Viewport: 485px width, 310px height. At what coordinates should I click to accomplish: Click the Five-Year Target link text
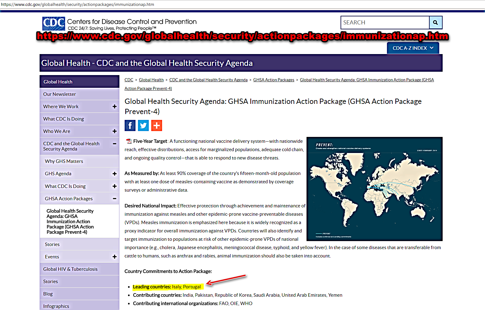(150, 141)
